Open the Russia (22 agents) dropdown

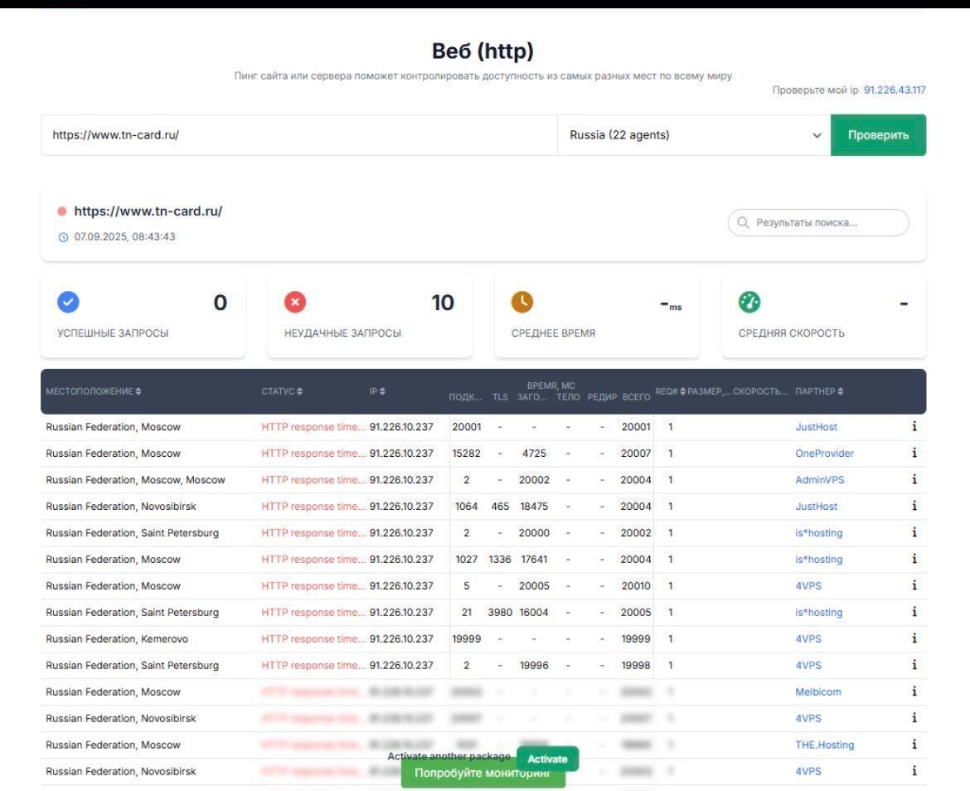[x=694, y=135]
